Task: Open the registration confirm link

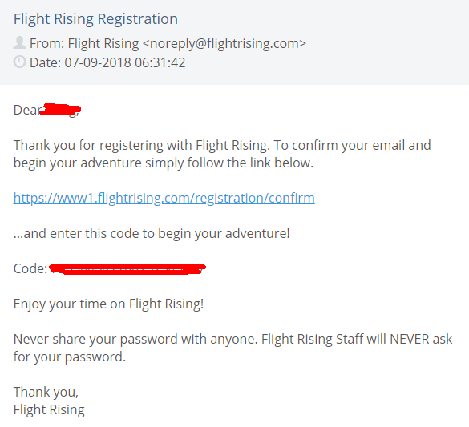Action: [x=164, y=198]
